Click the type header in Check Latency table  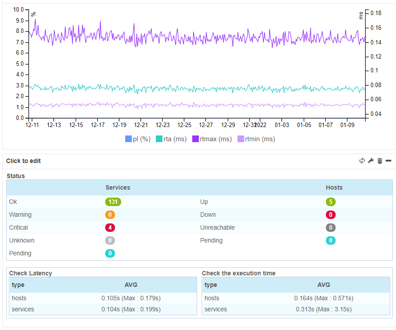click(x=18, y=285)
